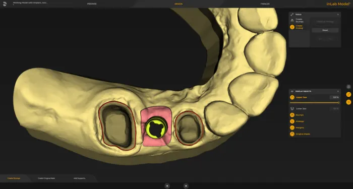
Task: Click the Upper Jaw transparency slider handle
Action: (338, 103)
